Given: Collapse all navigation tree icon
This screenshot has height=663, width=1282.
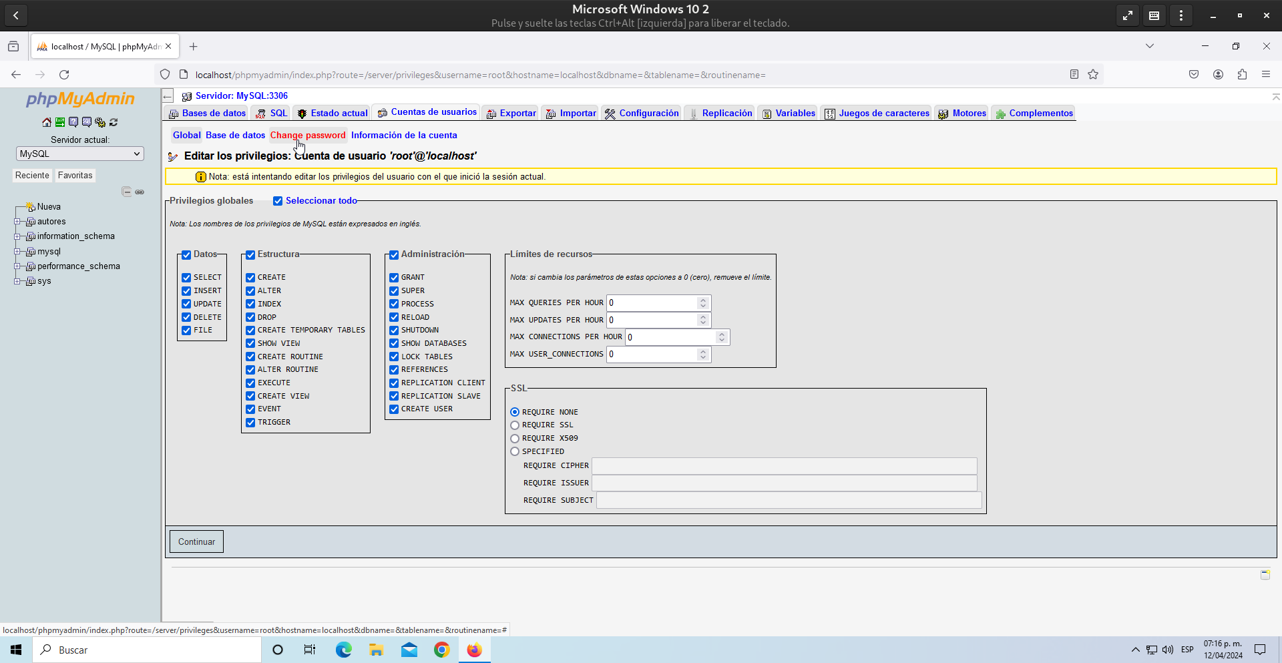Looking at the screenshot, I should coord(127,192).
